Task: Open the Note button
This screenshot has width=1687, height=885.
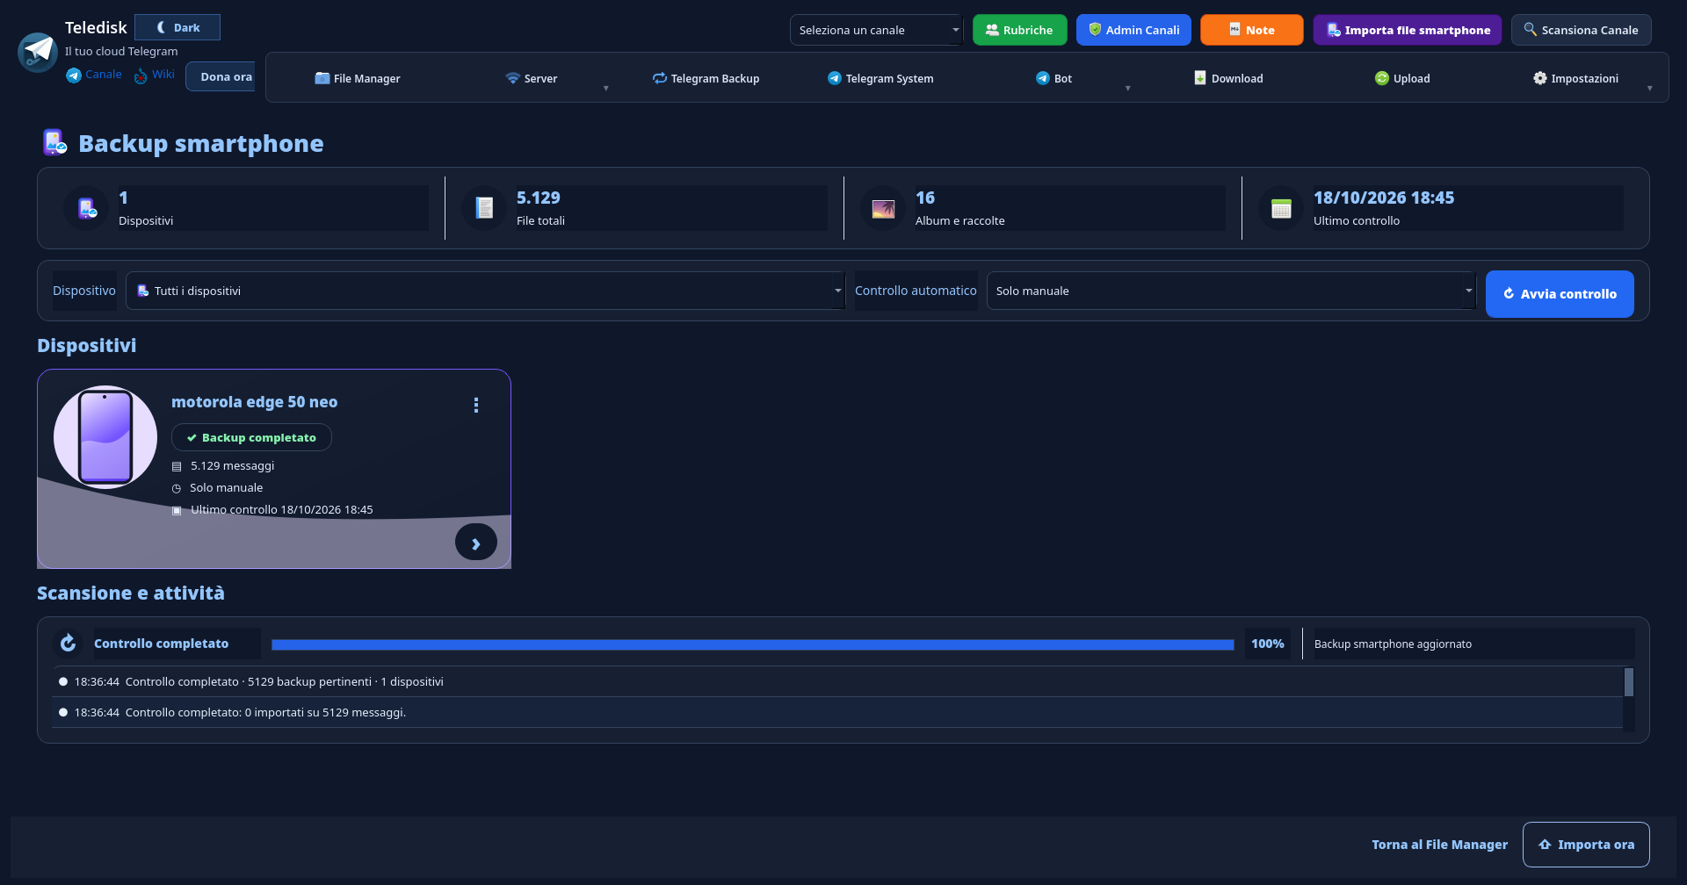Action: 1251,30
